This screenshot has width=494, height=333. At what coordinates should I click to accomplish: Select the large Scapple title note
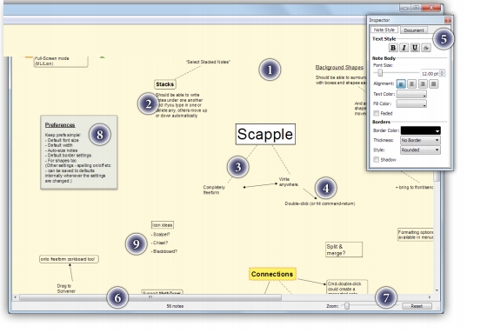(265, 134)
